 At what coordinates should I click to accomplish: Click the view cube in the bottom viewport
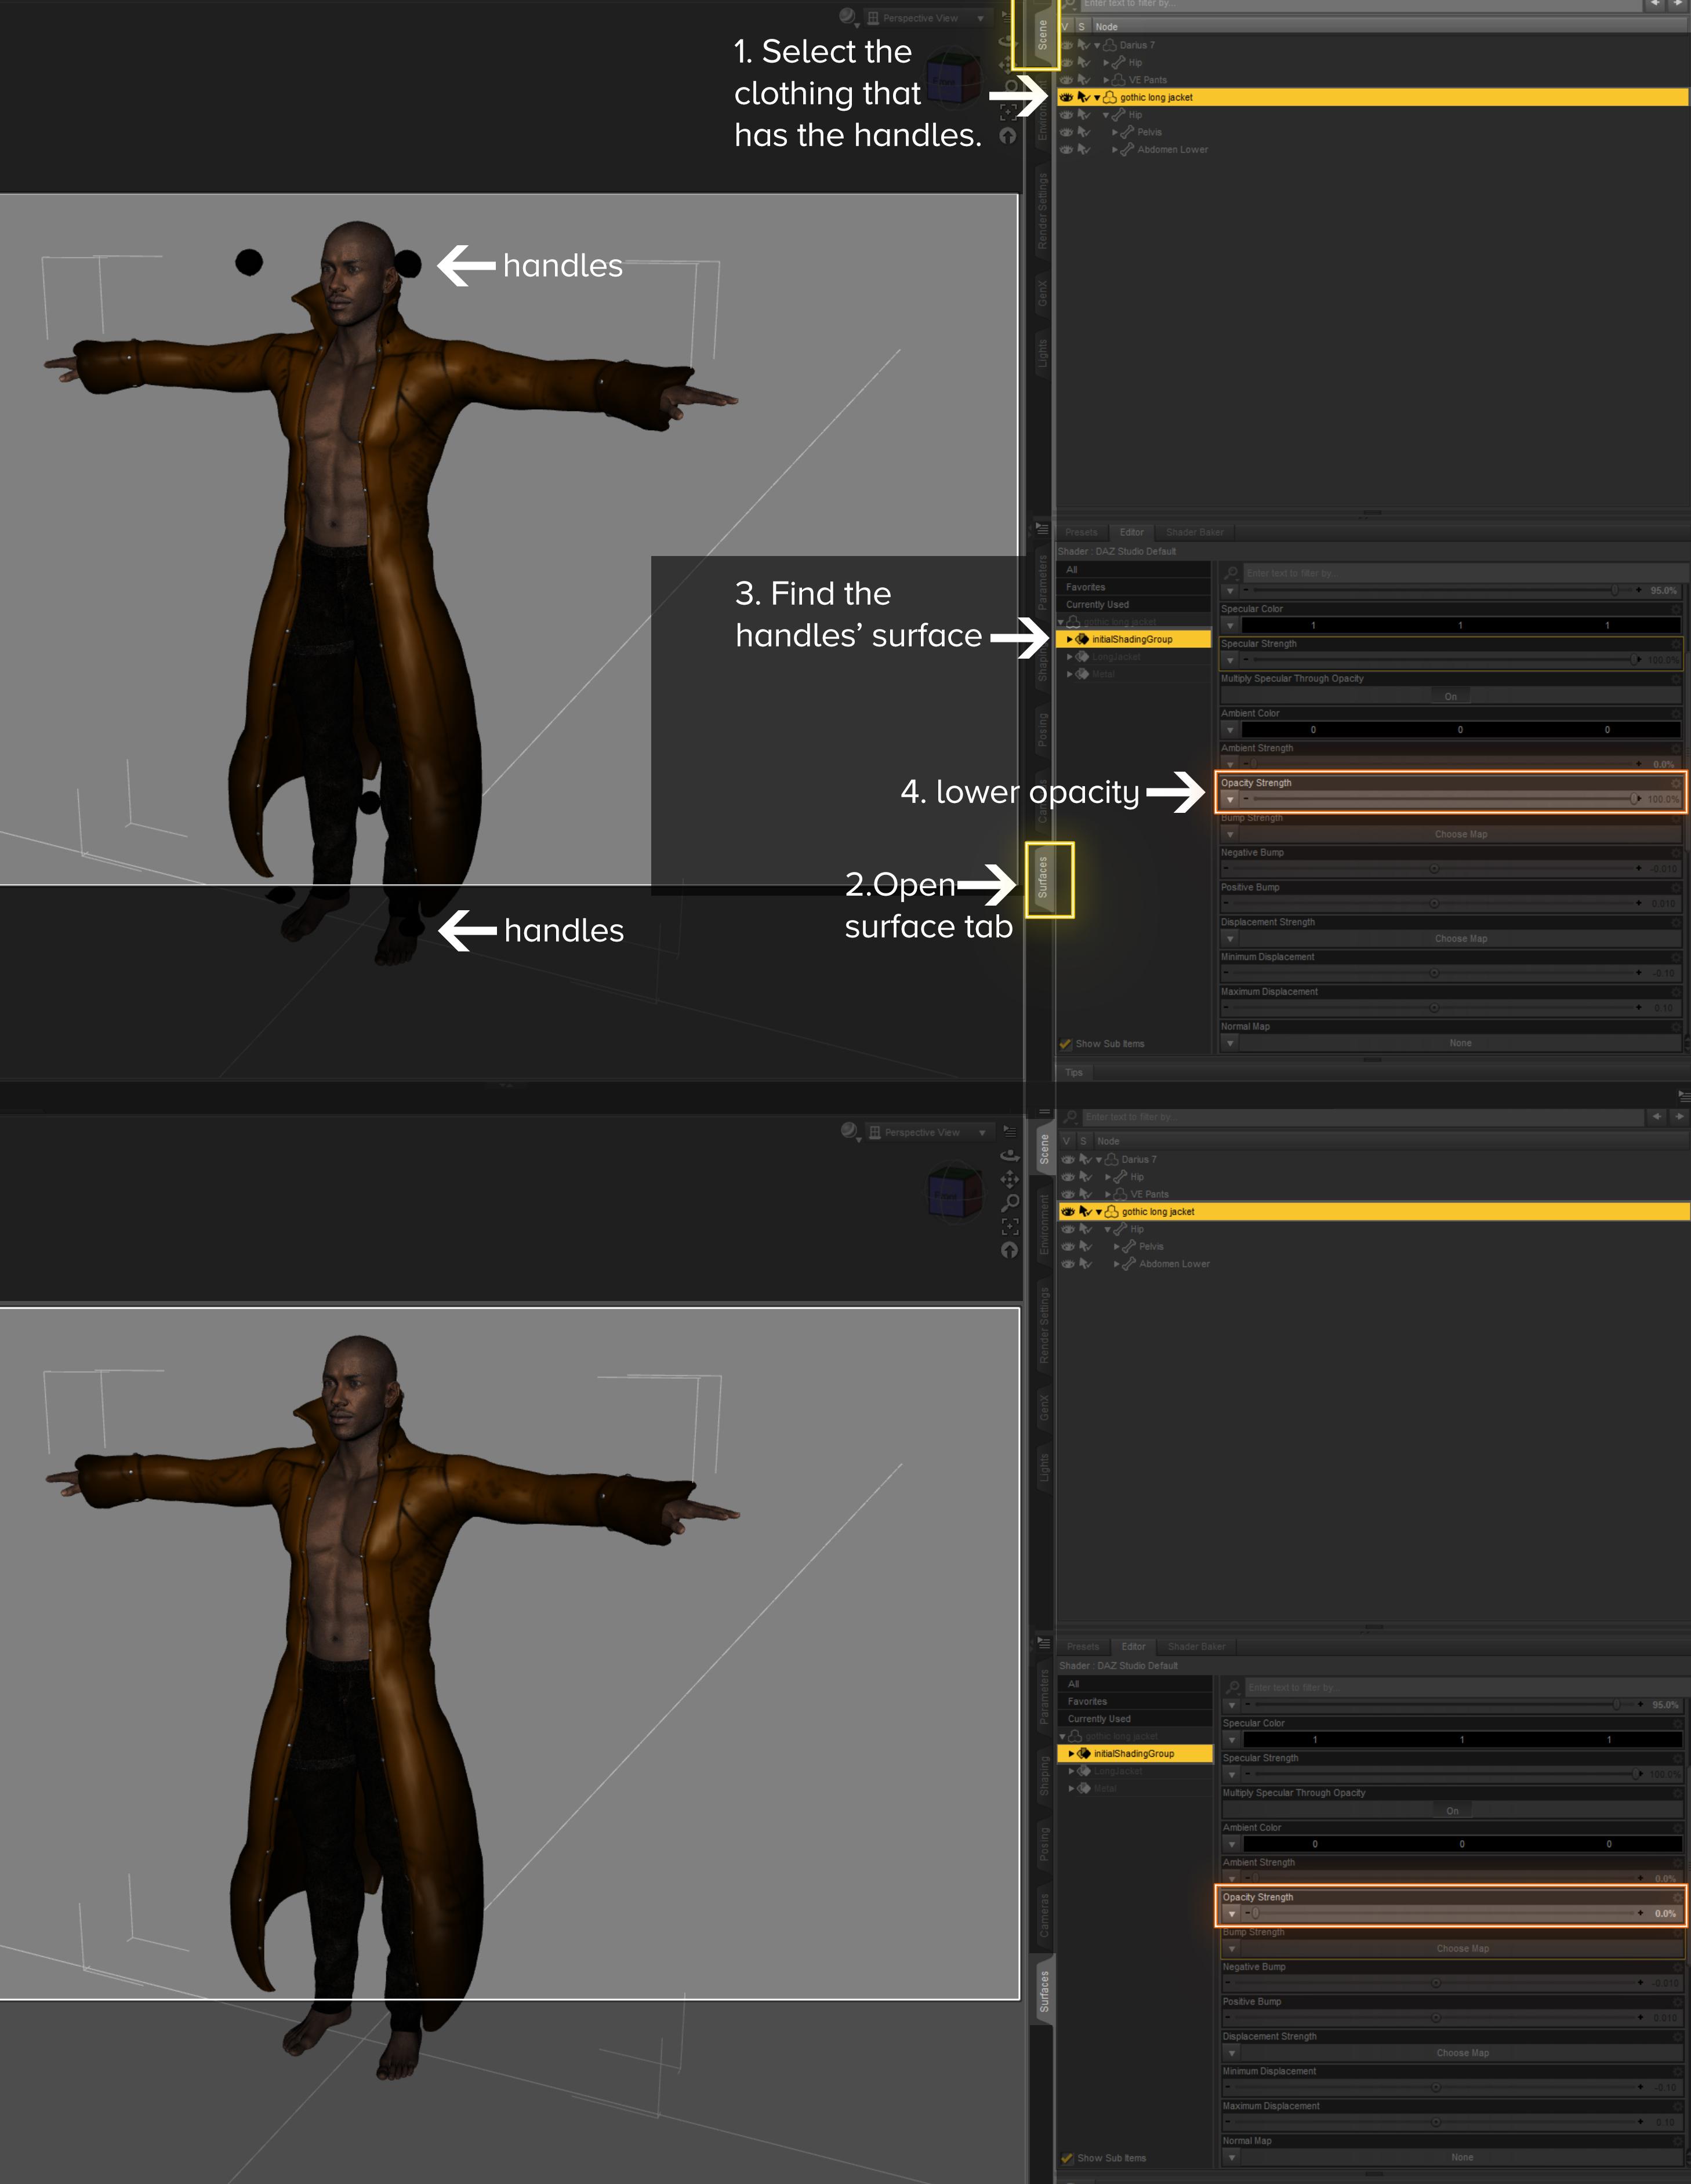(955, 1192)
